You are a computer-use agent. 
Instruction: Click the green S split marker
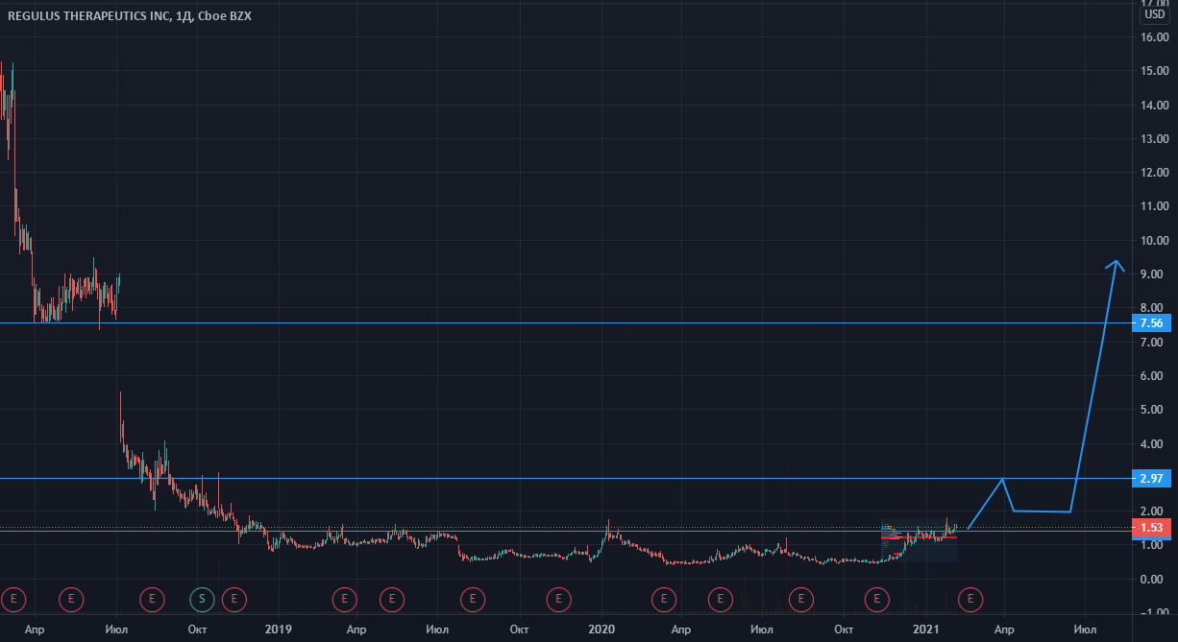(x=201, y=599)
